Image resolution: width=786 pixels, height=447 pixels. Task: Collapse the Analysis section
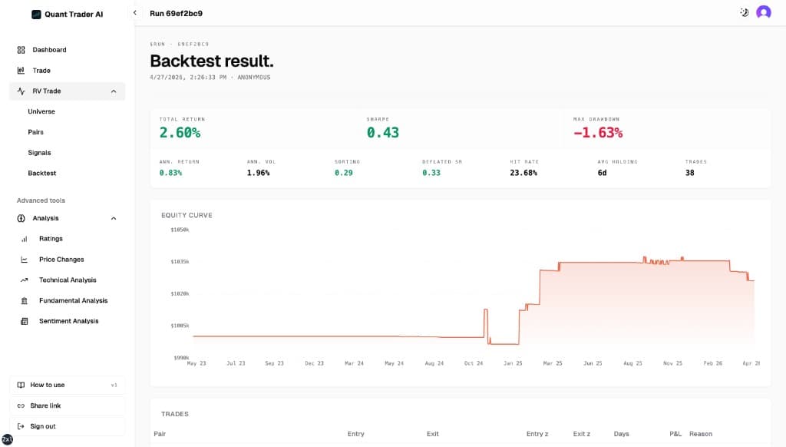[x=113, y=218]
